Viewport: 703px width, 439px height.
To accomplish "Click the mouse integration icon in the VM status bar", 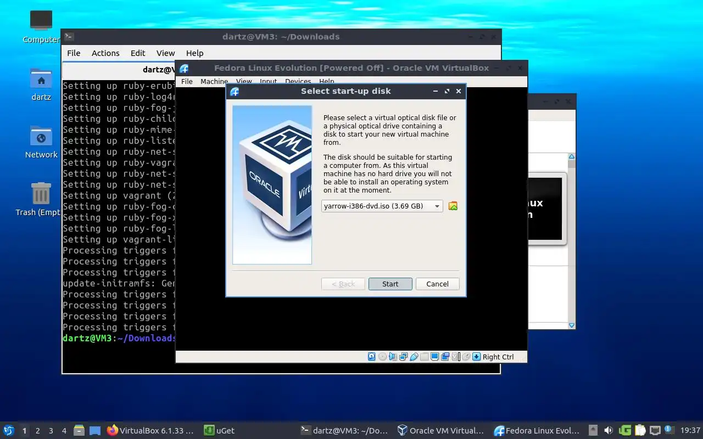I will pyautogui.click(x=466, y=357).
